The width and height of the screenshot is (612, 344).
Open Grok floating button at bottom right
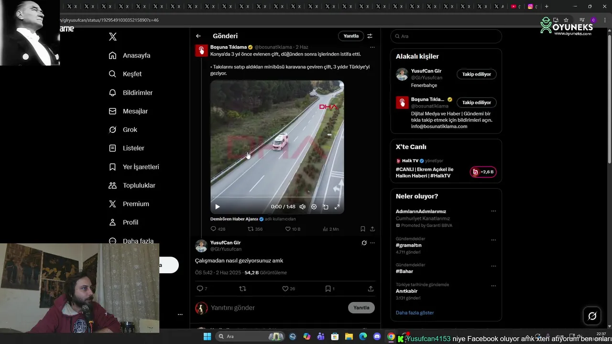tap(592, 316)
